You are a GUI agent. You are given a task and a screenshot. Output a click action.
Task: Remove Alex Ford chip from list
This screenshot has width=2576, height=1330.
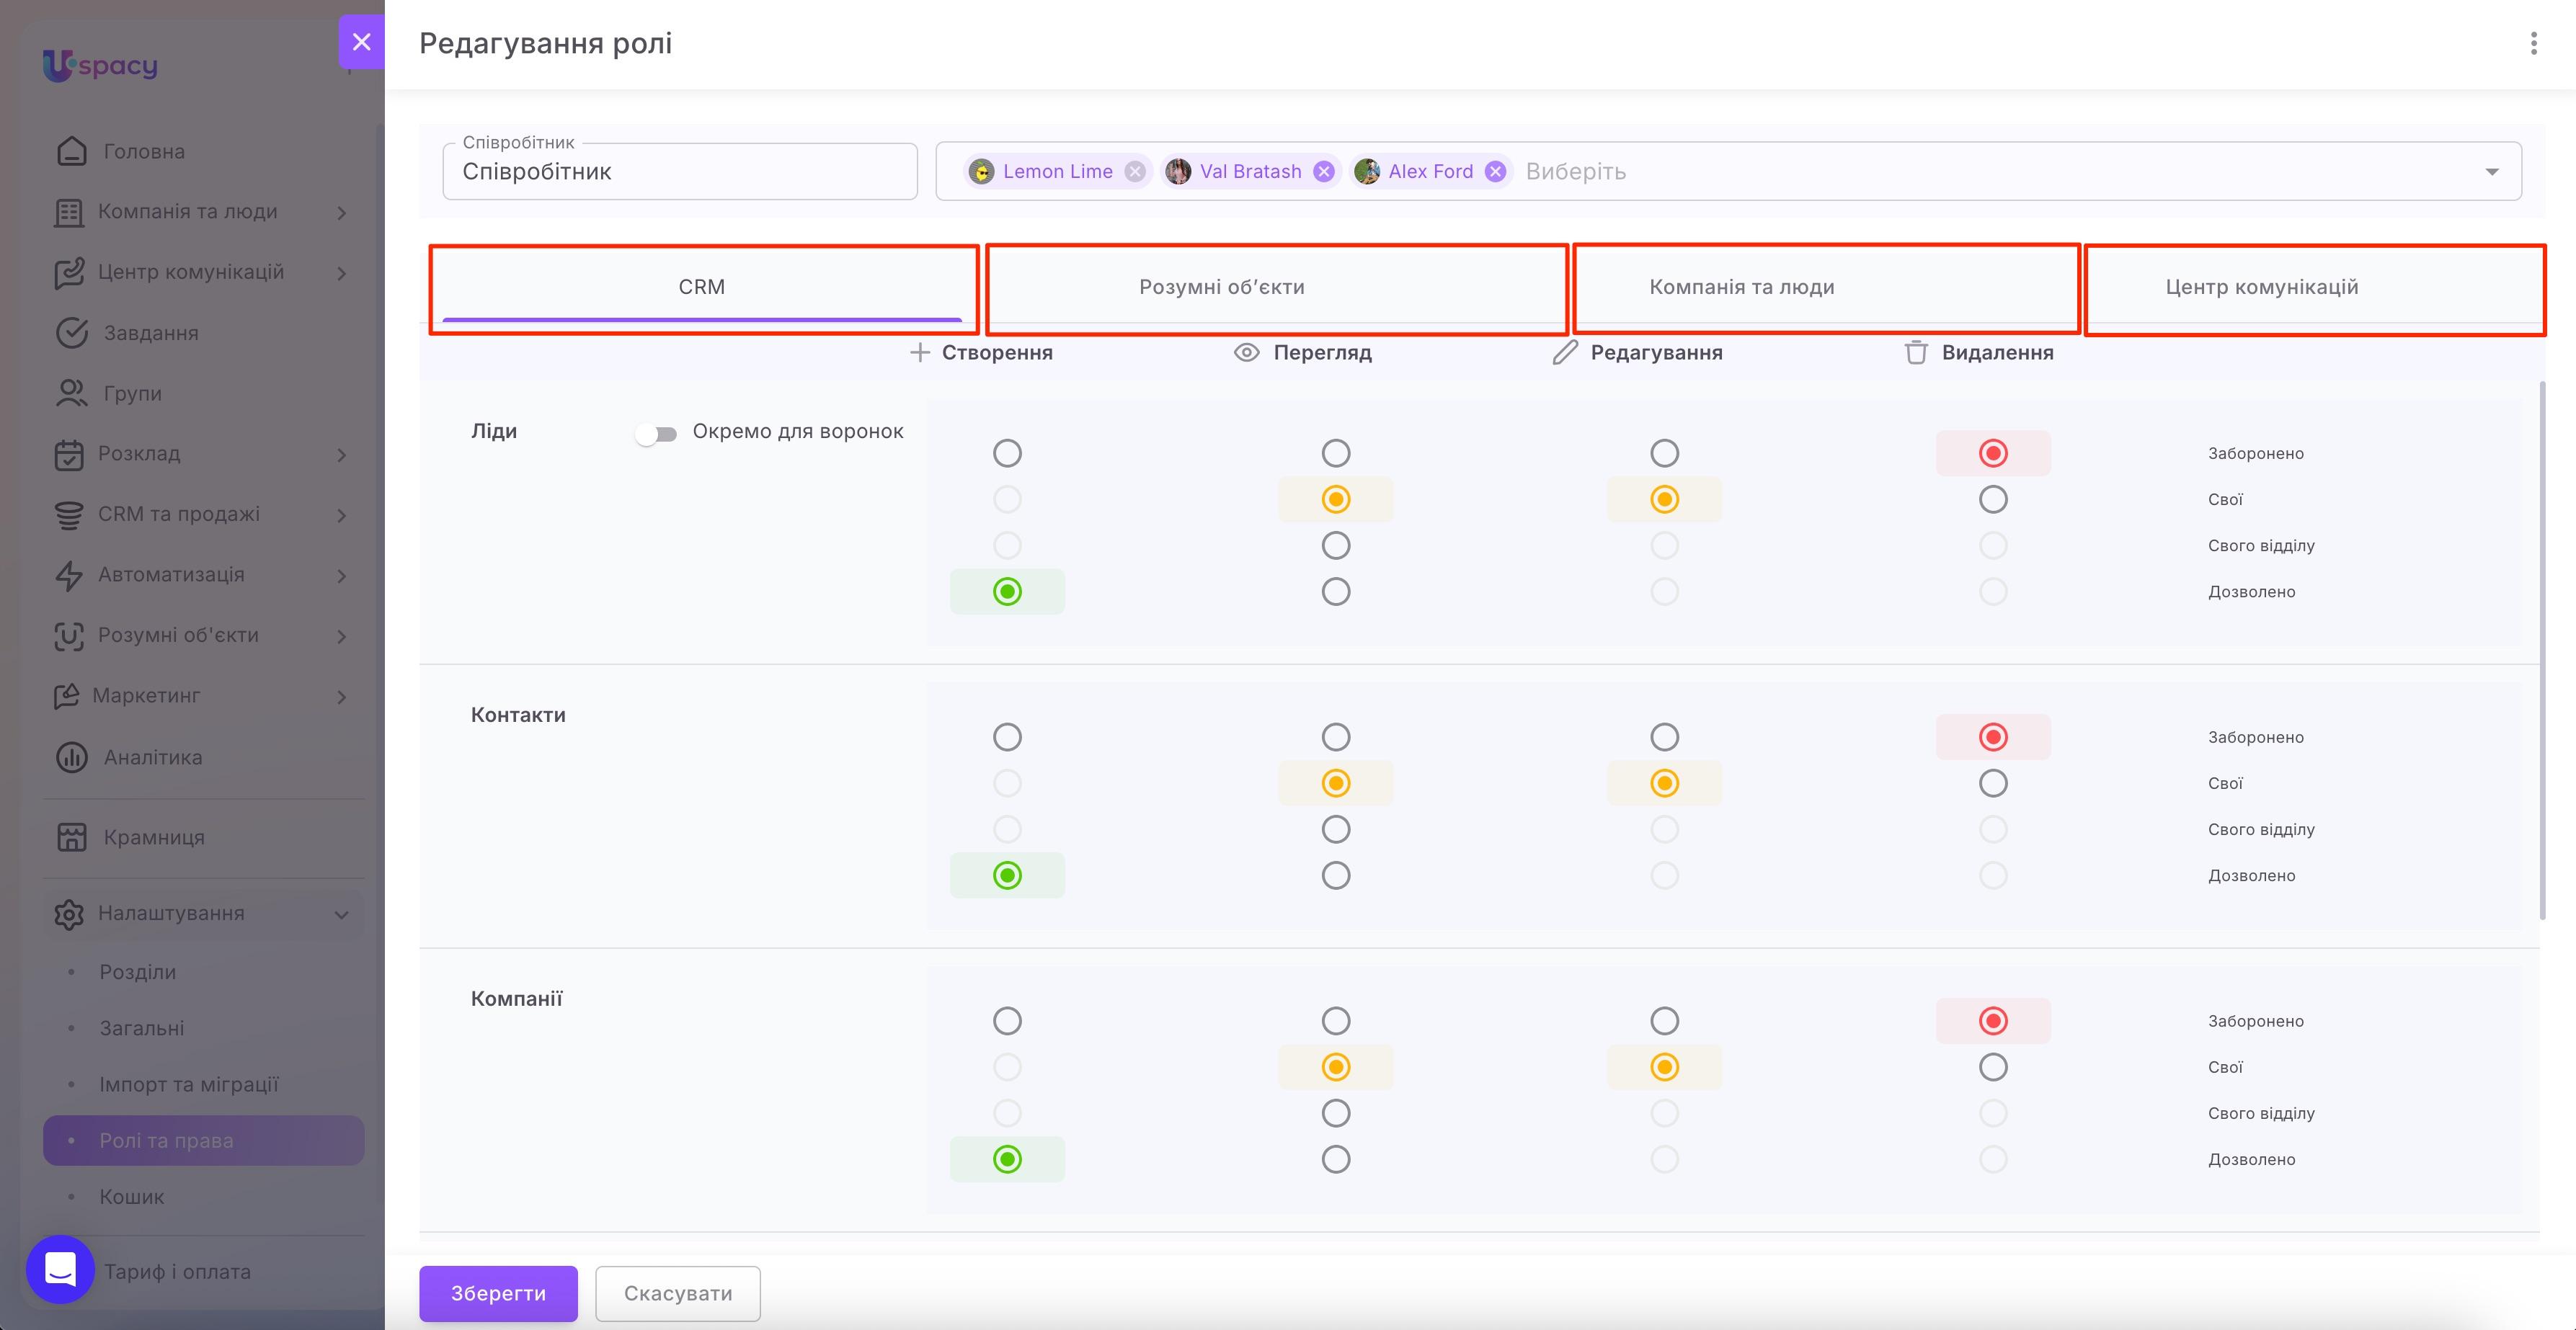[x=1495, y=172]
